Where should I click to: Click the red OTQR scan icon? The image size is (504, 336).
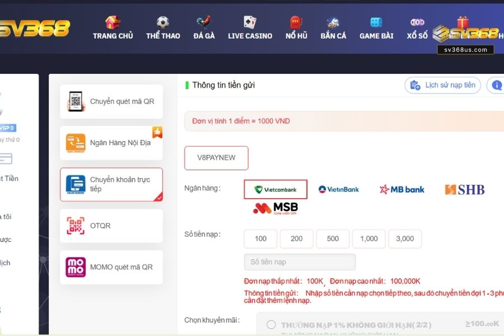pyautogui.click(x=76, y=225)
